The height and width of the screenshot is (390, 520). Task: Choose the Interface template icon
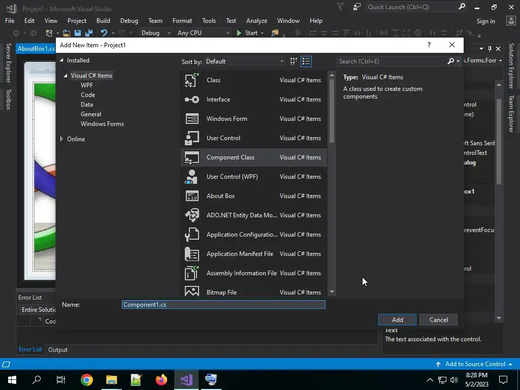(x=191, y=100)
